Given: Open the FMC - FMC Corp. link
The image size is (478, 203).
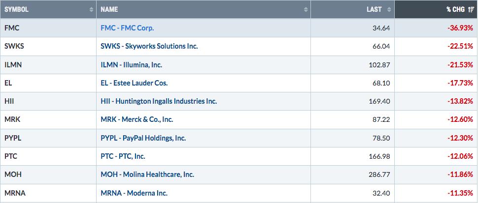Looking at the screenshot, I should [x=127, y=28].
